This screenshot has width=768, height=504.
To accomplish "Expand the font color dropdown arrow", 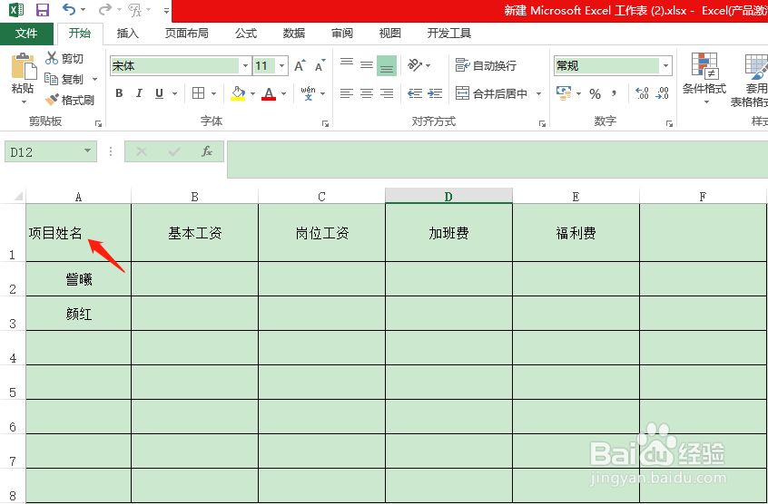I will (283, 93).
